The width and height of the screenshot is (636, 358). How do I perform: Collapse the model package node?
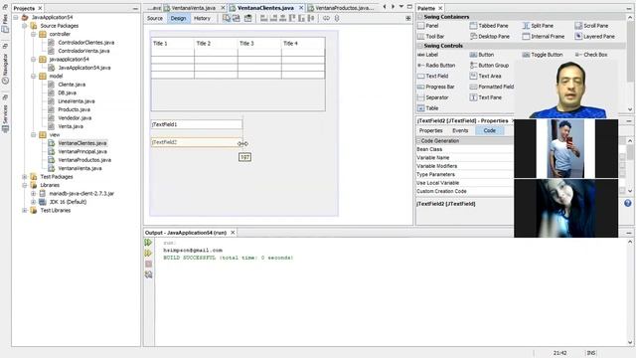(x=33, y=76)
